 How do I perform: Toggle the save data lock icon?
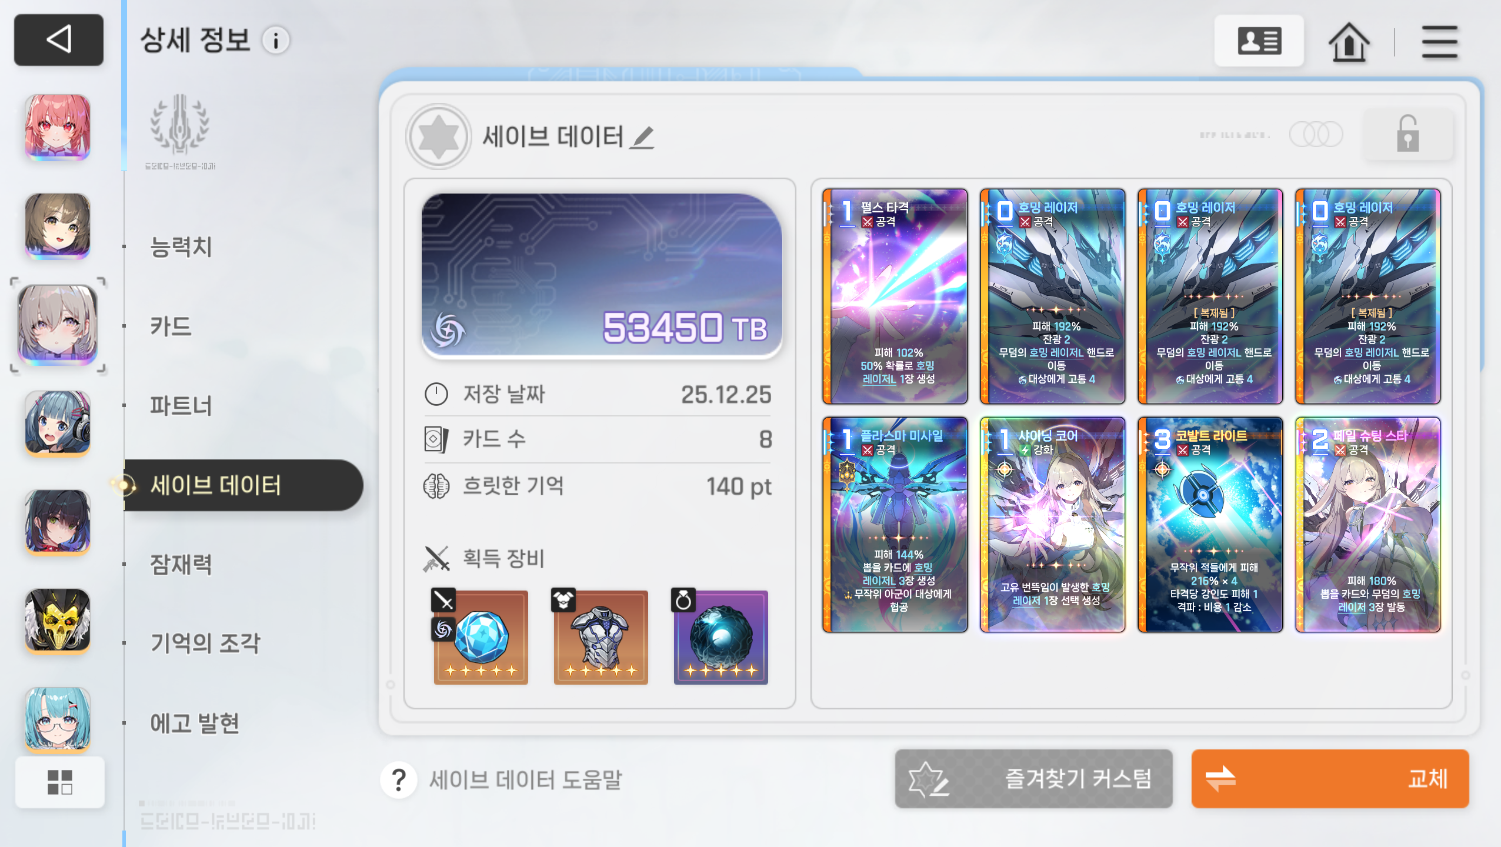point(1408,134)
